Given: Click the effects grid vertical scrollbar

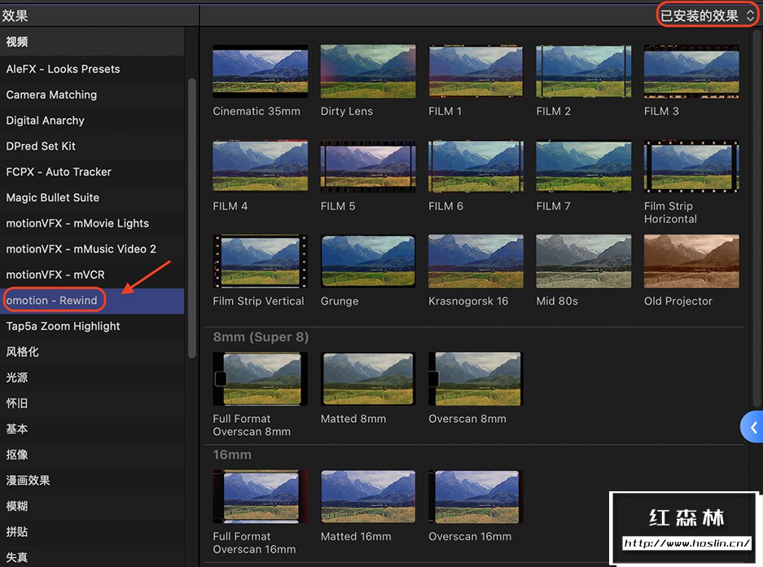Looking at the screenshot, I should [x=756, y=218].
